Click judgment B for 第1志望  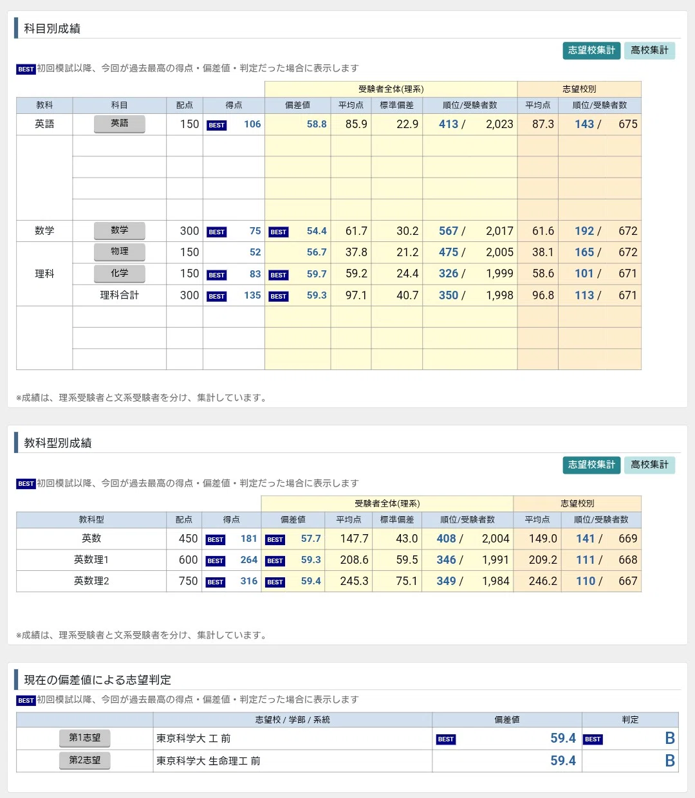670,738
